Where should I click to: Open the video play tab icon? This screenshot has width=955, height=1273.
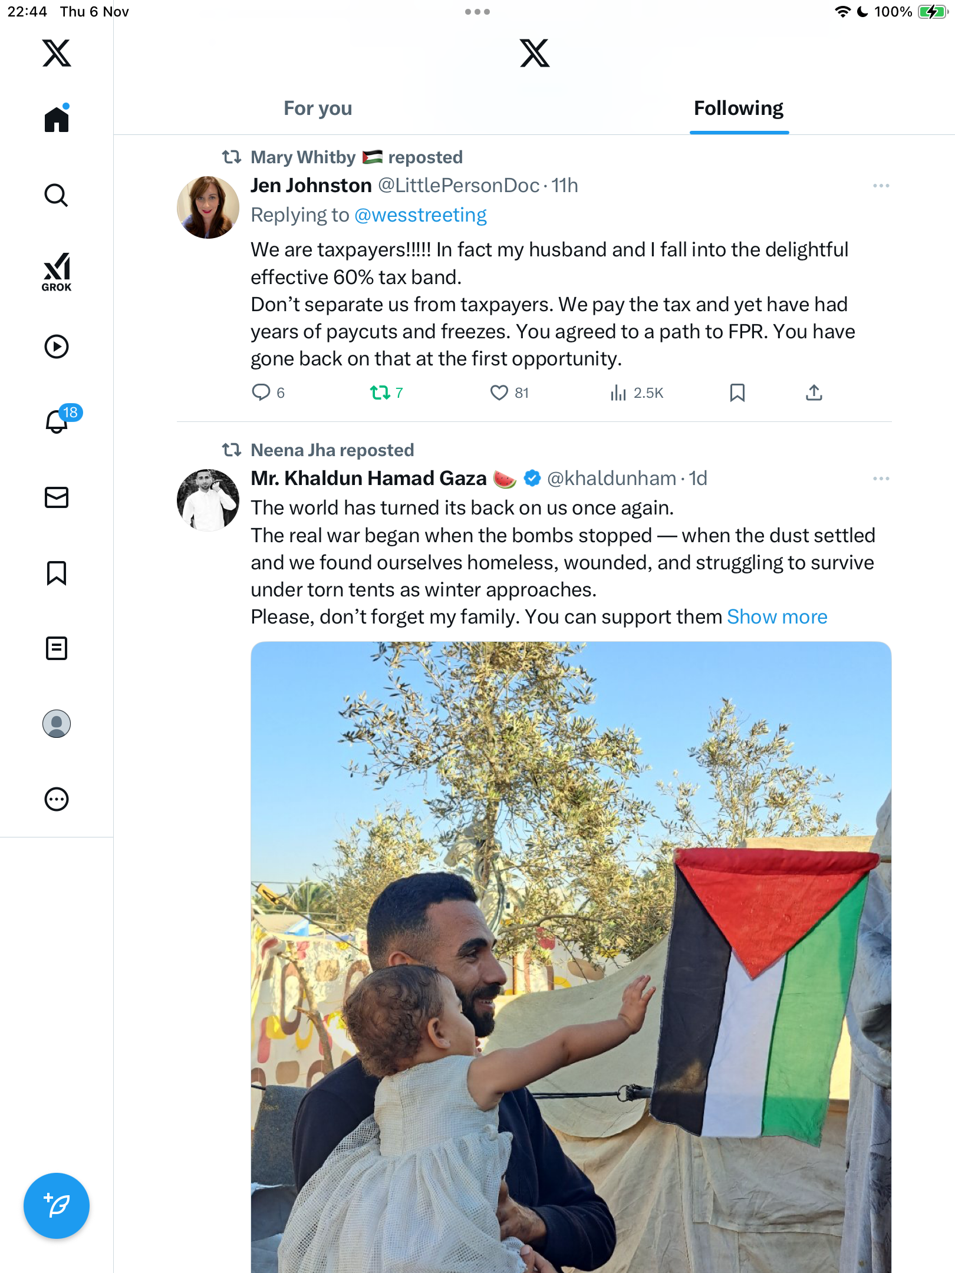pos(57,347)
